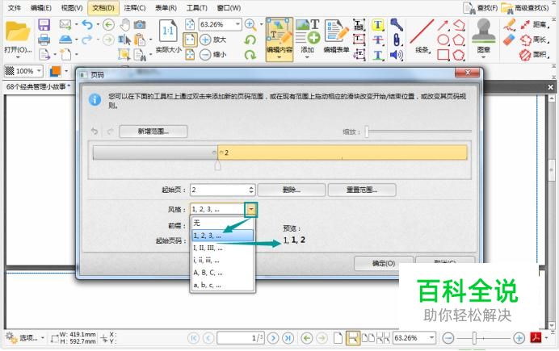Go to next page in status bar
This screenshot has width=559, height=351.
(273, 338)
